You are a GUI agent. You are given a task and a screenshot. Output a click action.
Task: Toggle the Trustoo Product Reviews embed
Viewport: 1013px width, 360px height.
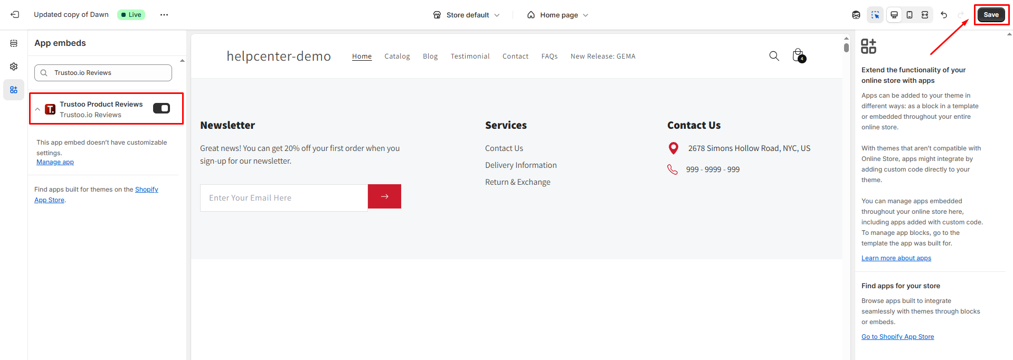tap(162, 108)
